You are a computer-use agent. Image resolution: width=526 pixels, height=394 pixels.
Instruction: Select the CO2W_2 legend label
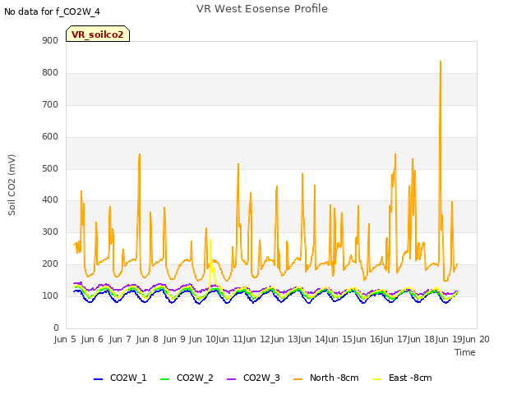(x=195, y=378)
